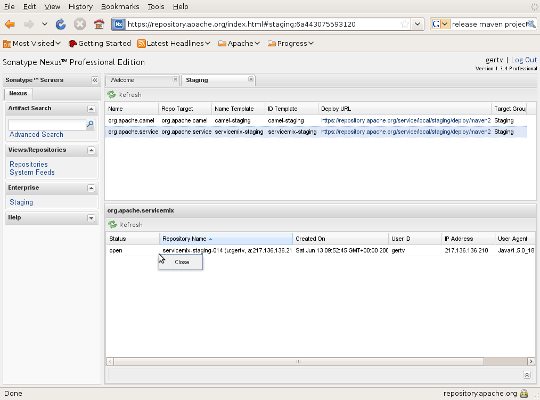Close the Welcome tab
Image resolution: width=540 pixels, height=400 pixels.
click(x=175, y=79)
